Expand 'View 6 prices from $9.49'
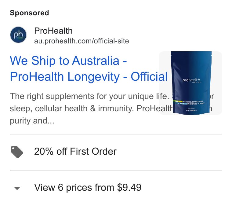This screenshot has height=206, width=232. 116,188
